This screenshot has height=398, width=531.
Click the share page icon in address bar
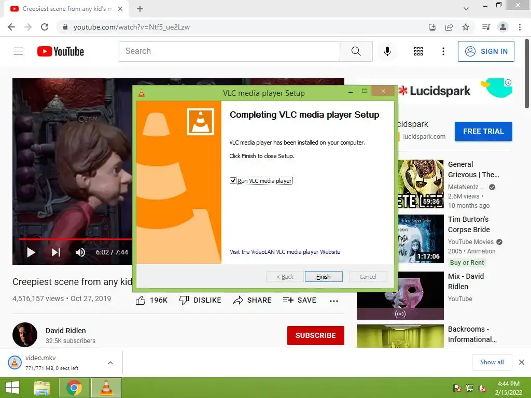pos(449,27)
